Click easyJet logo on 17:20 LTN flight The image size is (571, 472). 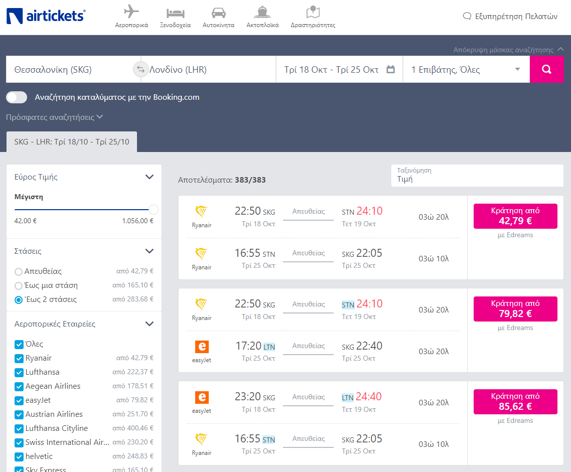tap(202, 347)
